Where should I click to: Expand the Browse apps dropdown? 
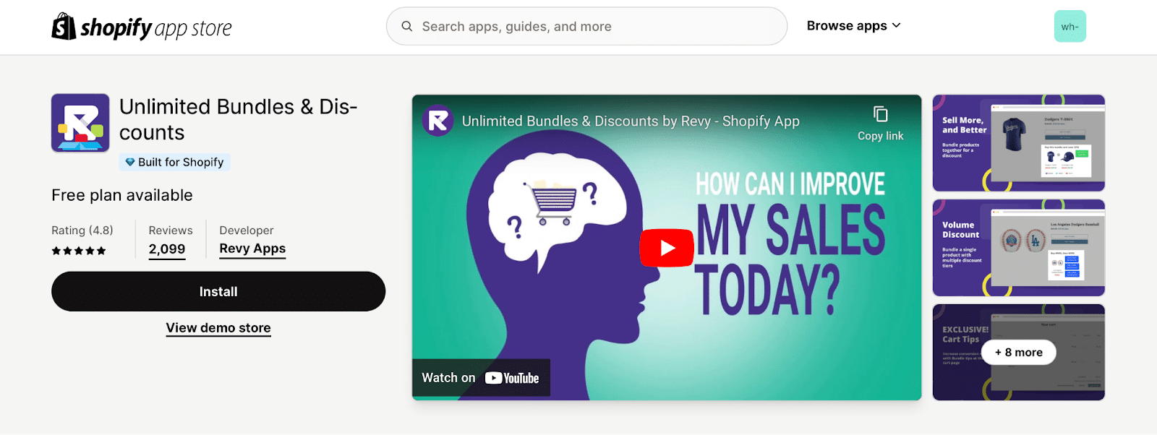[853, 26]
